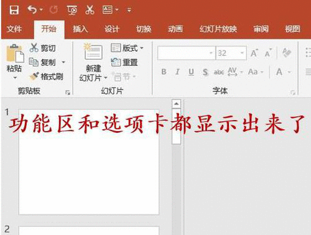This screenshot has height=235, width=311.
Task: Select slide 1 thumbnail
Action: [x=89, y=162]
